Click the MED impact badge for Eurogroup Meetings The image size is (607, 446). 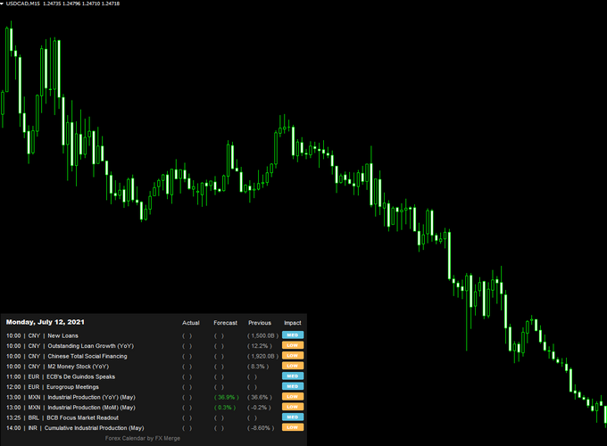(293, 386)
